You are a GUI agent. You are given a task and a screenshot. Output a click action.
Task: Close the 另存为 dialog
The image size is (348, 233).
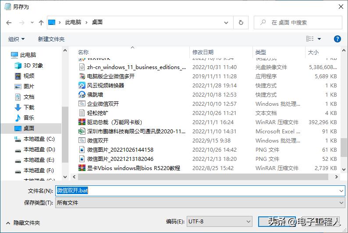point(341,7)
